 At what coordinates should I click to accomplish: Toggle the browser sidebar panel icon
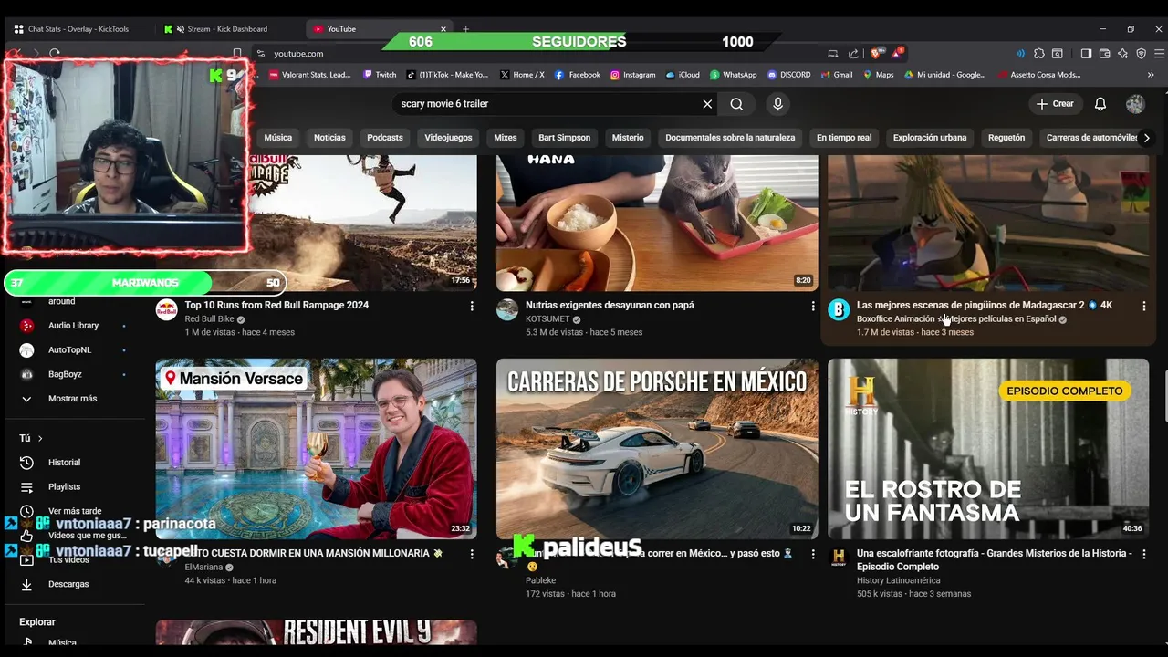pos(1086,54)
